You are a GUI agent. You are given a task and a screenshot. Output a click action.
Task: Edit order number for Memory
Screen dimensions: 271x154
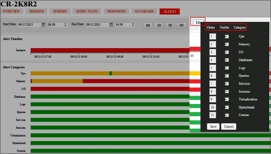(x=212, y=44)
